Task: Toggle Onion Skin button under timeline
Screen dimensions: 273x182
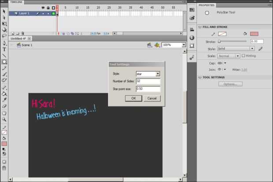Action: tap(64, 33)
